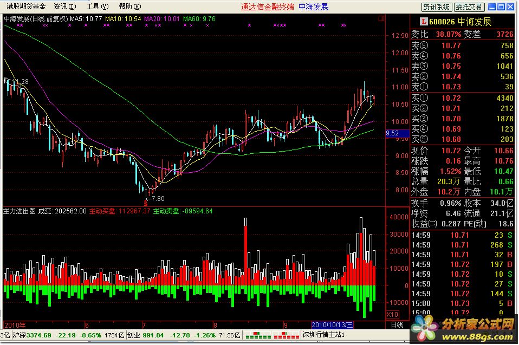This screenshot has height=345, width=519.
Task: Click the 卖③ price 10.75 row
Action: click(463, 66)
